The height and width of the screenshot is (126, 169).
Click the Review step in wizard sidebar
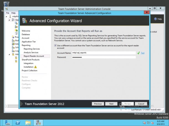(x=25, y=77)
